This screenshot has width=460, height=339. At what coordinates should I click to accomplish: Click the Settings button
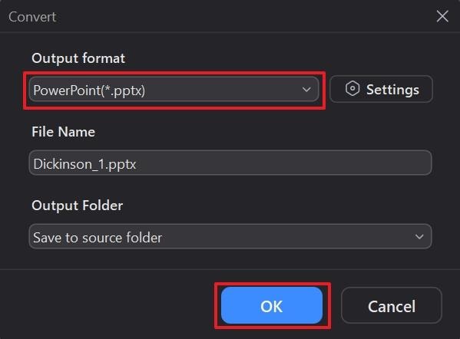(x=381, y=89)
